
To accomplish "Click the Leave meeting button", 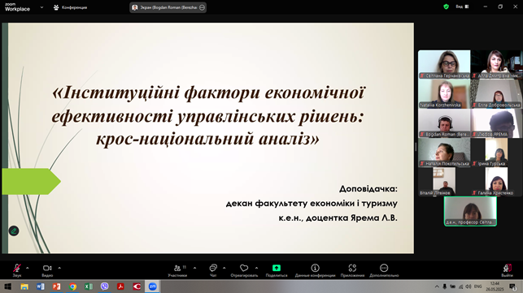I will point(507,270).
